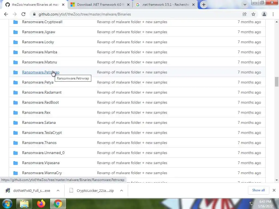Click the commit message on the Ransomware.Jigsaw row

(x=132, y=32)
